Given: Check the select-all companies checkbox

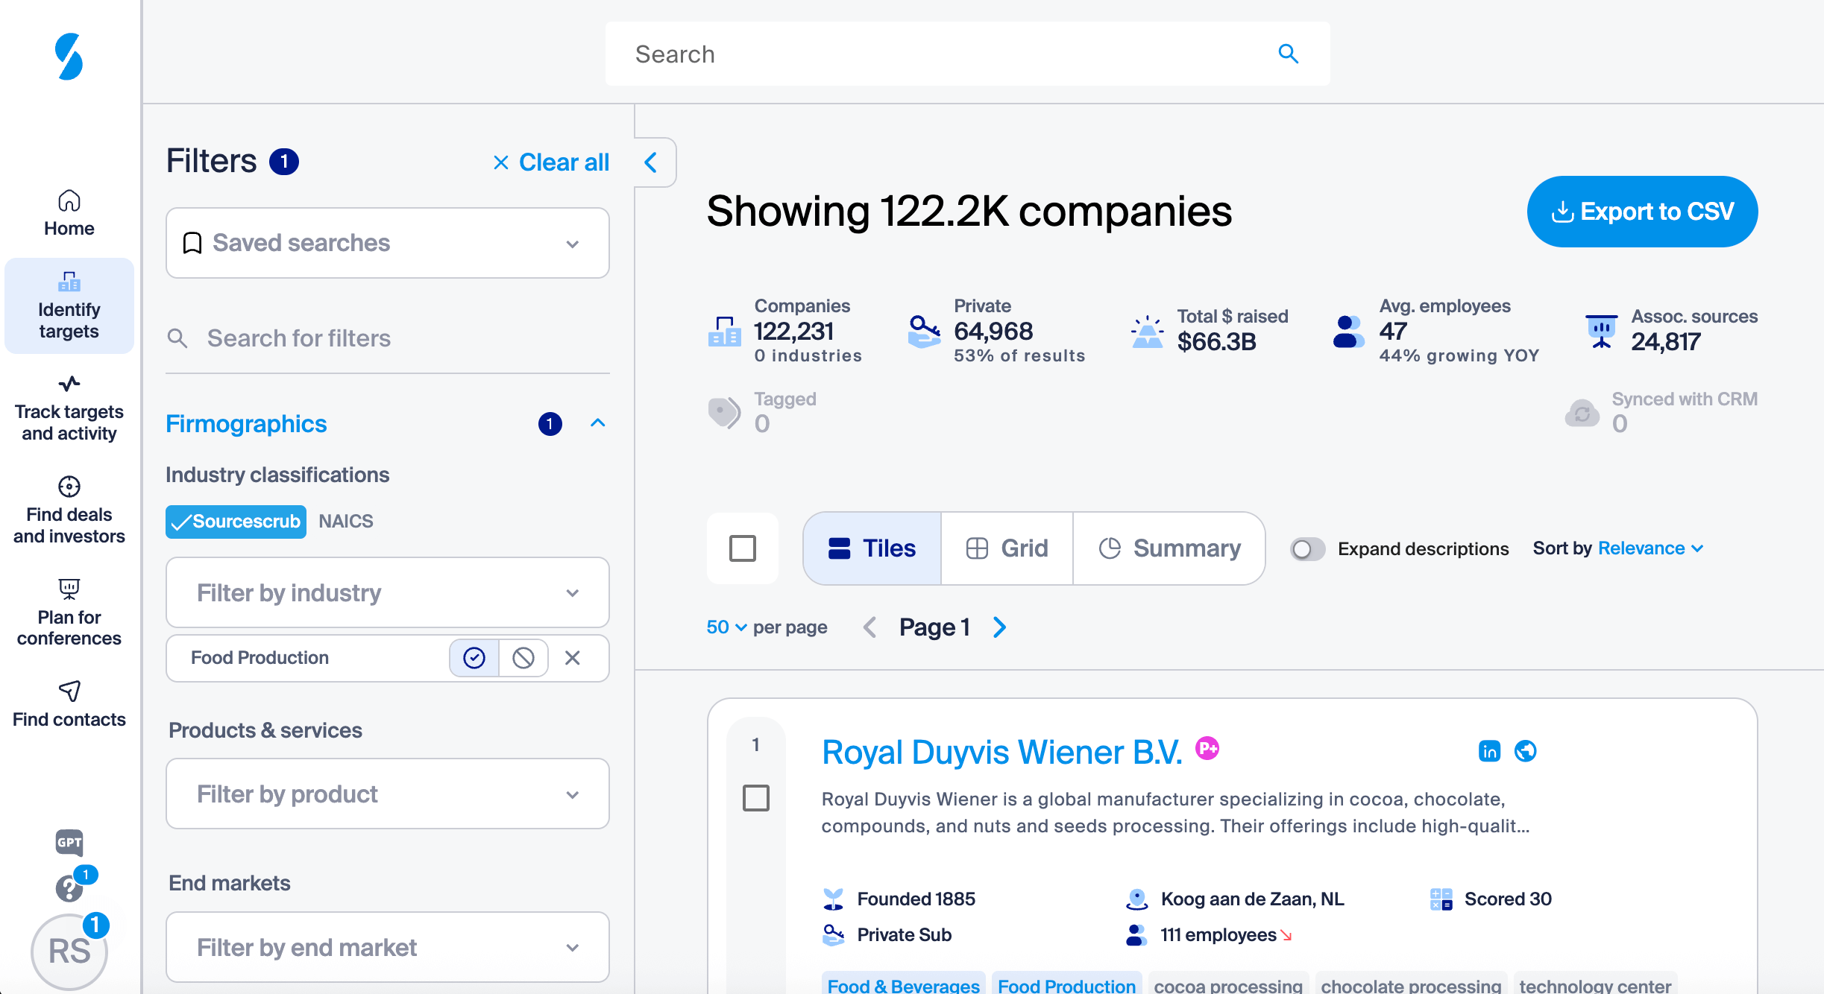Looking at the screenshot, I should [742, 549].
